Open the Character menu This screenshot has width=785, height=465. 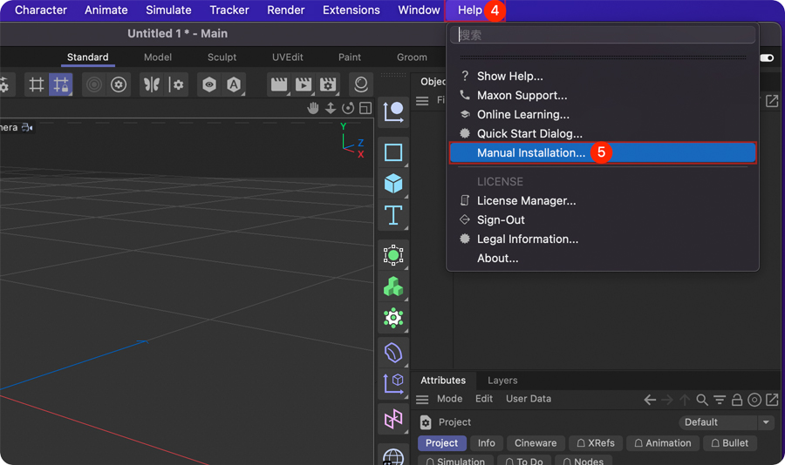tap(40, 10)
